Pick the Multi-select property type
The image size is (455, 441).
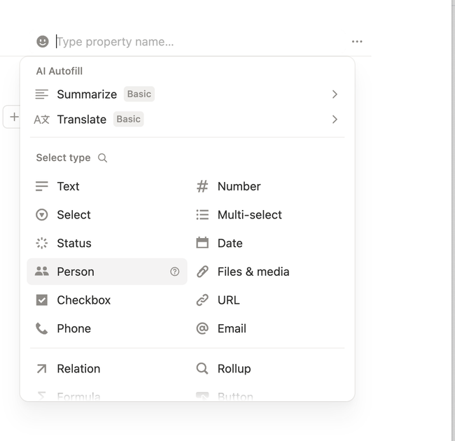(267, 215)
